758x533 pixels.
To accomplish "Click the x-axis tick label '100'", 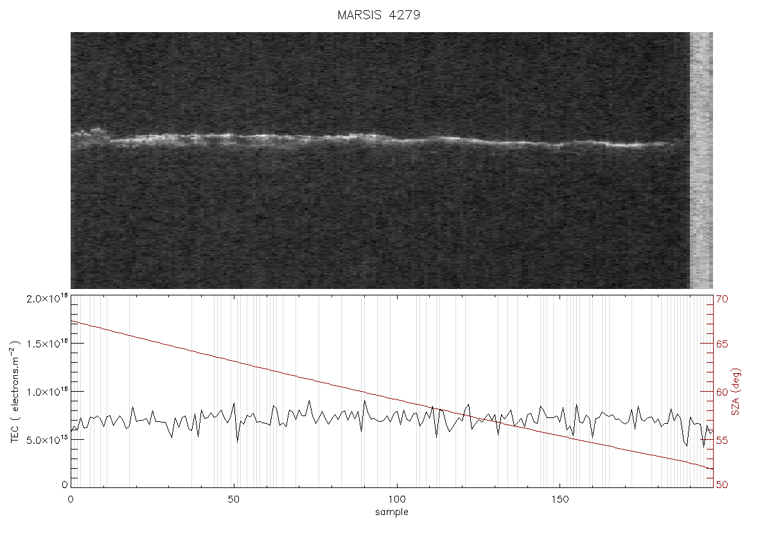I will [x=396, y=499].
